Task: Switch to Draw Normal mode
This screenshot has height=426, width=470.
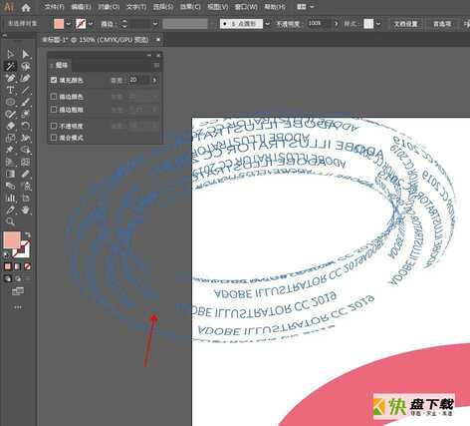Action: (x=8, y=278)
